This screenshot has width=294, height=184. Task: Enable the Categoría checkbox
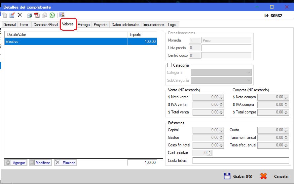[169, 65]
